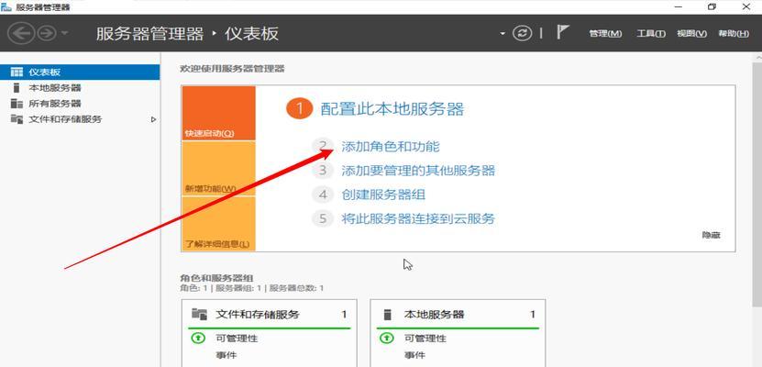
Task: Click green status icon in 文件和存储服务 tile
Action: point(199,338)
